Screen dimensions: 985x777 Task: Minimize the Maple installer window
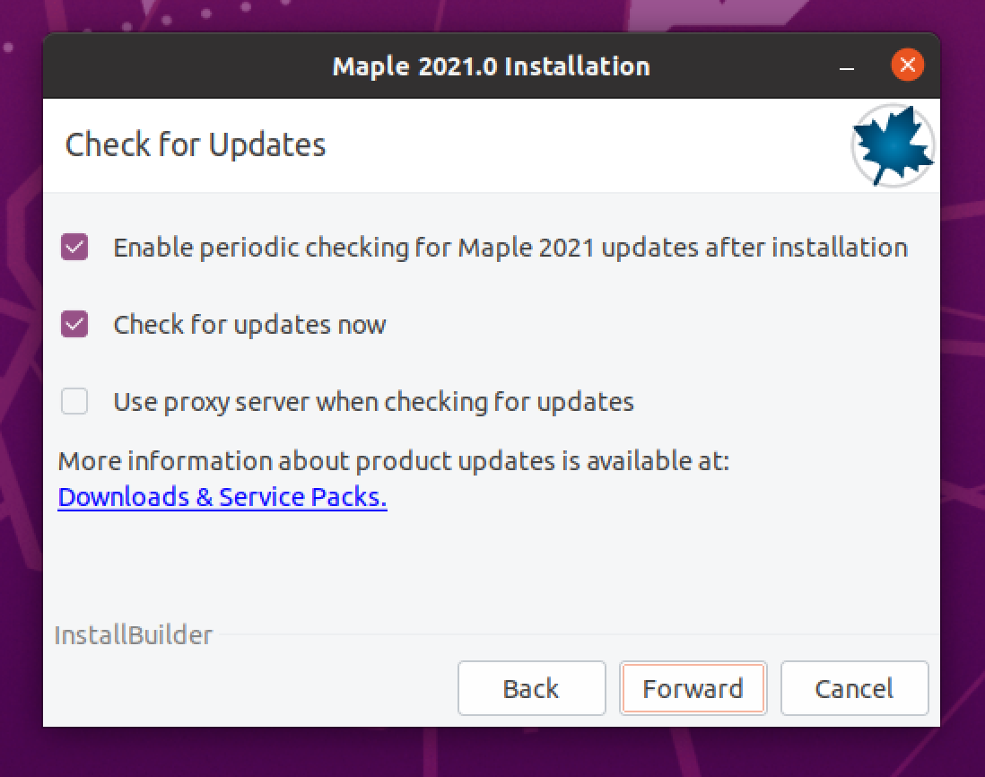[x=848, y=67]
